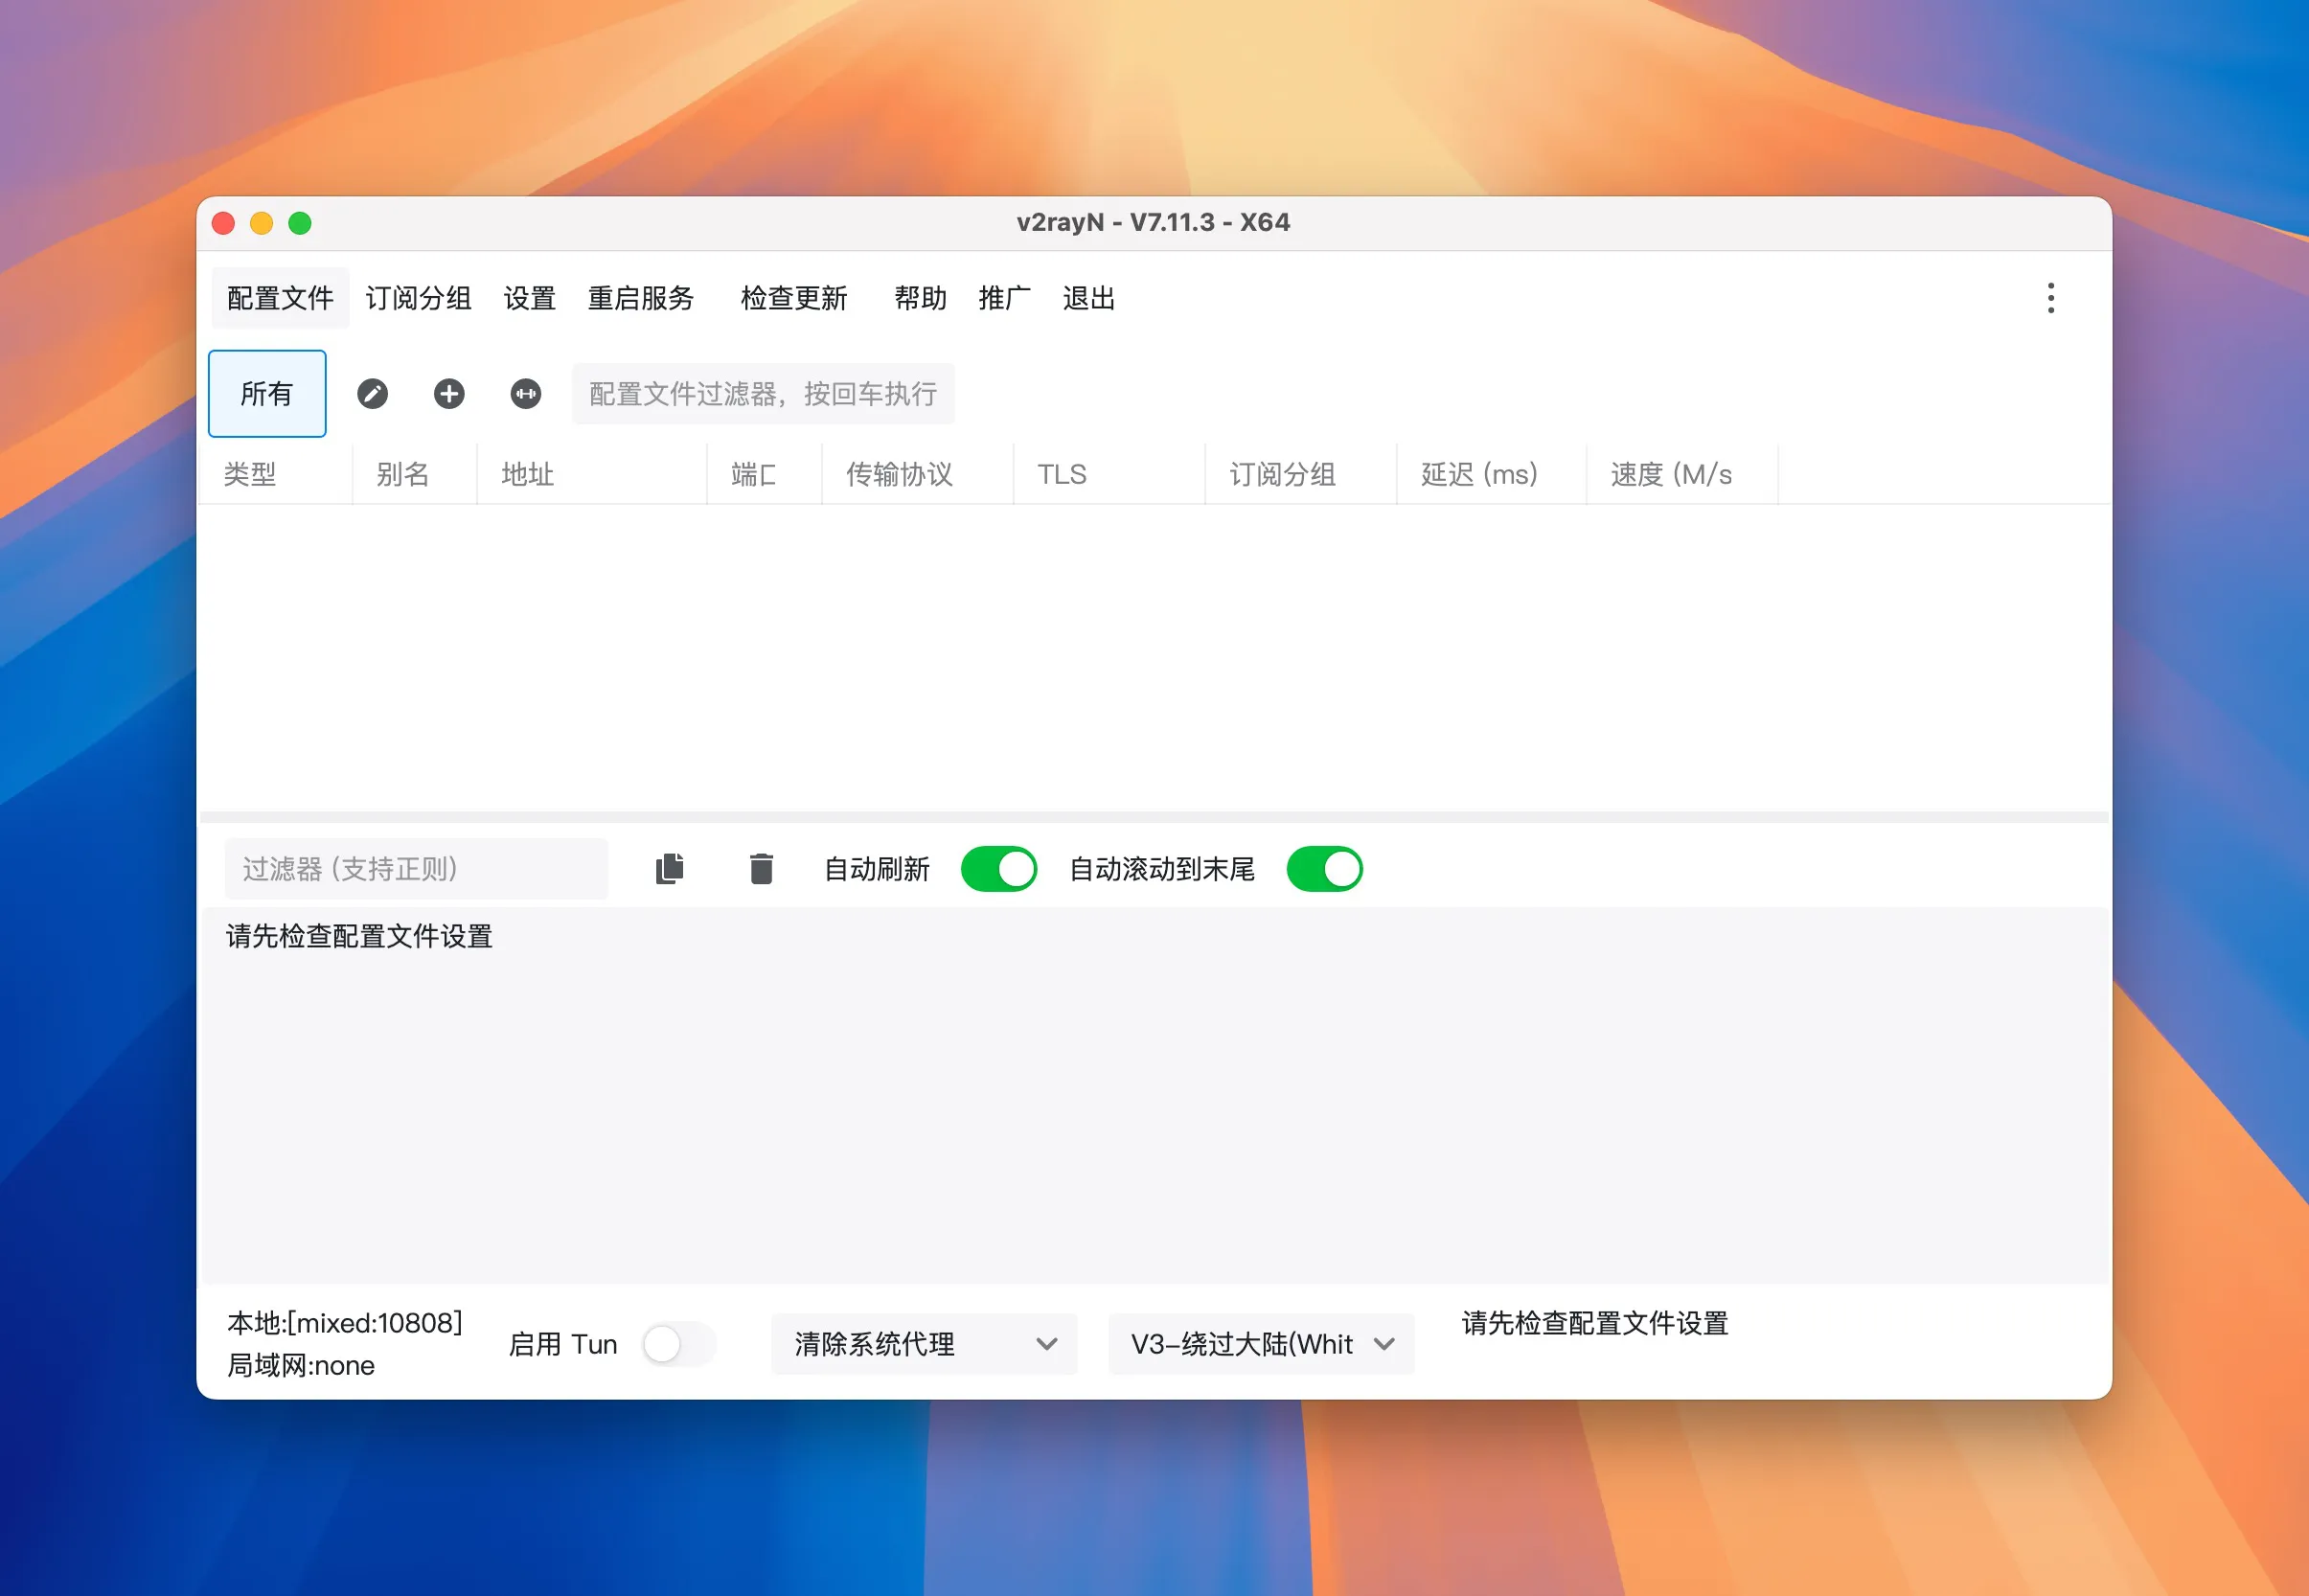The image size is (2309, 1596).
Task: Turn off 自动滚动到末尾 toggle
Action: tap(1325, 868)
